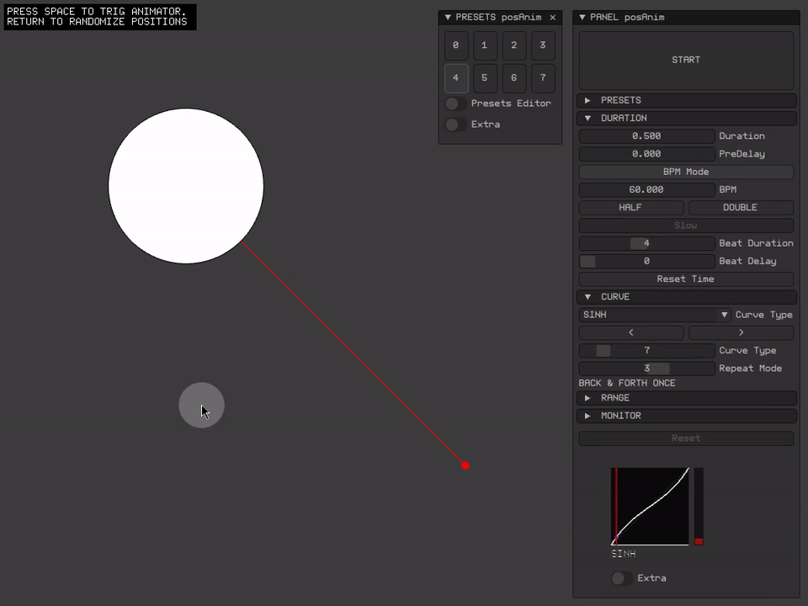
Task: Click the Reset Time button
Action: 686,279
